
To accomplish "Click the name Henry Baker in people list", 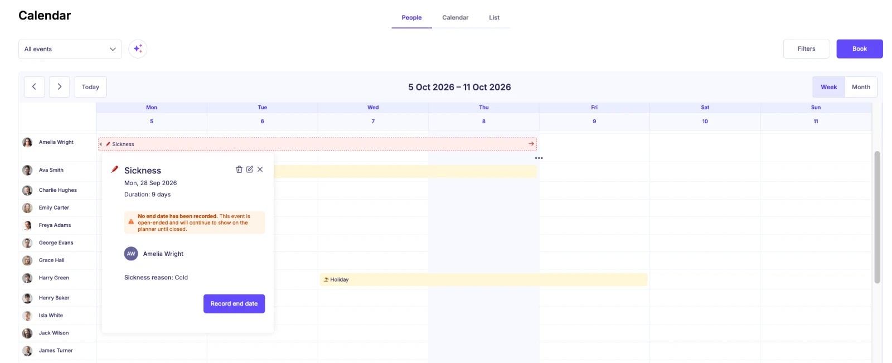I will (x=54, y=298).
